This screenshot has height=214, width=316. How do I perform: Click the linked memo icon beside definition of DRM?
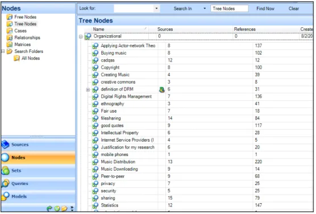click(162, 89)
